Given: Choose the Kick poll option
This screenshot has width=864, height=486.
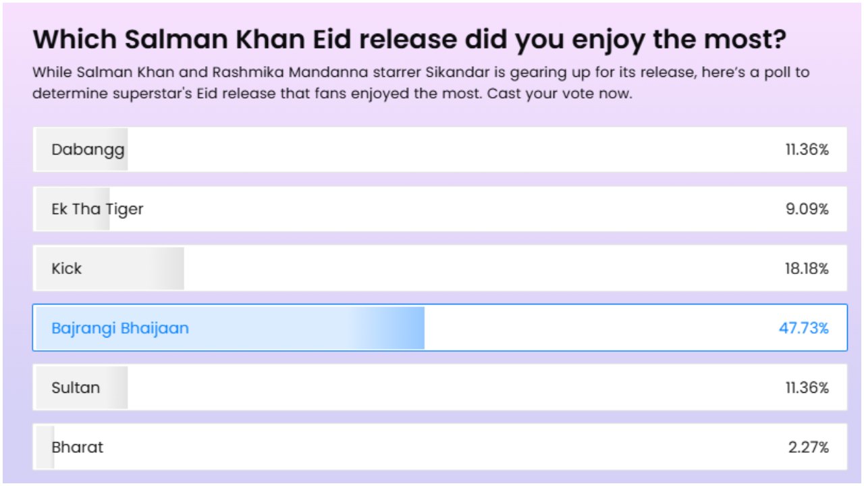Looking at the screenshot, I should 440,268.
